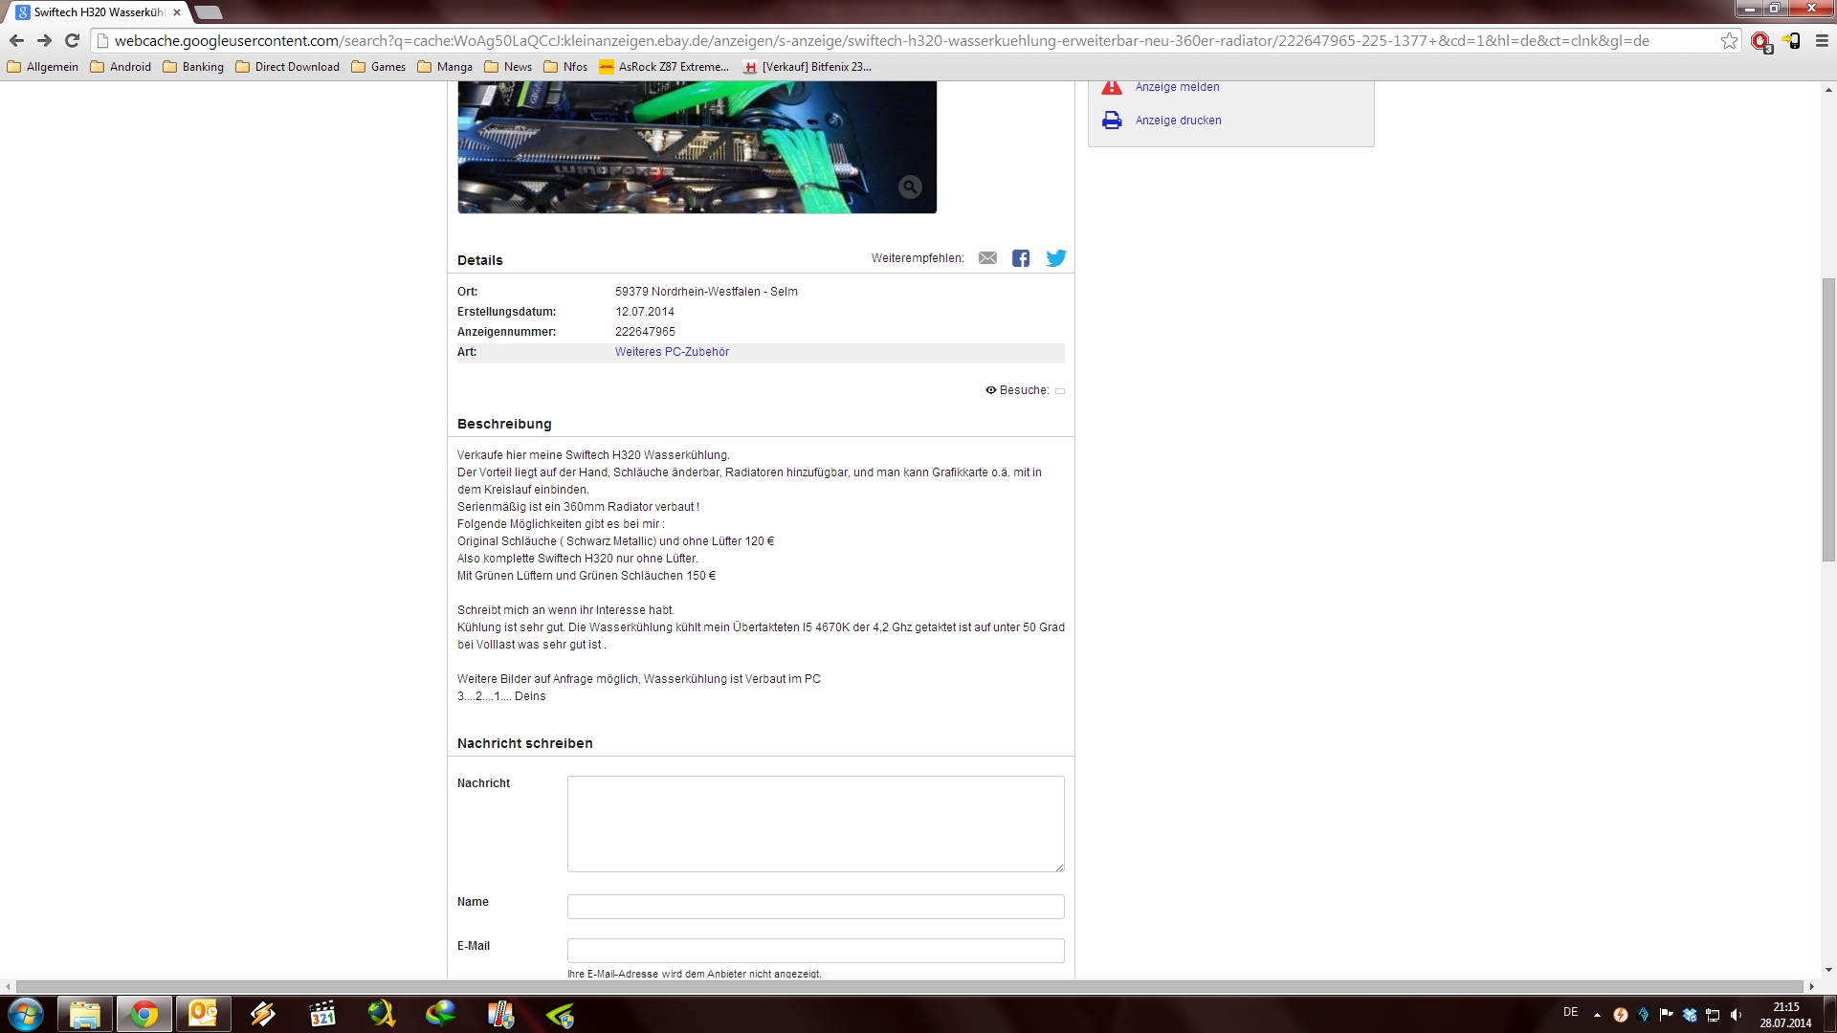Image resolution: width=1837 pixels, height=1033 pixels.
Task: Open the Windows Start menu
Action: coord(26,1014)
